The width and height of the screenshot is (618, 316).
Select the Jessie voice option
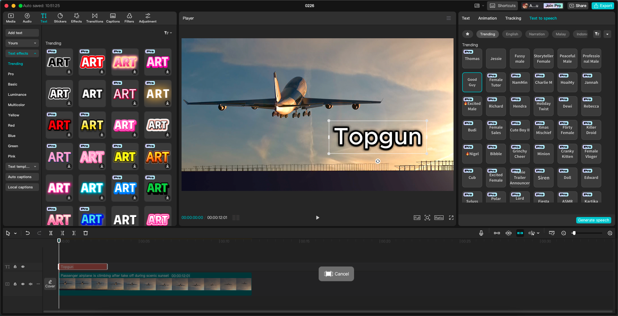(x=496, y=59)
